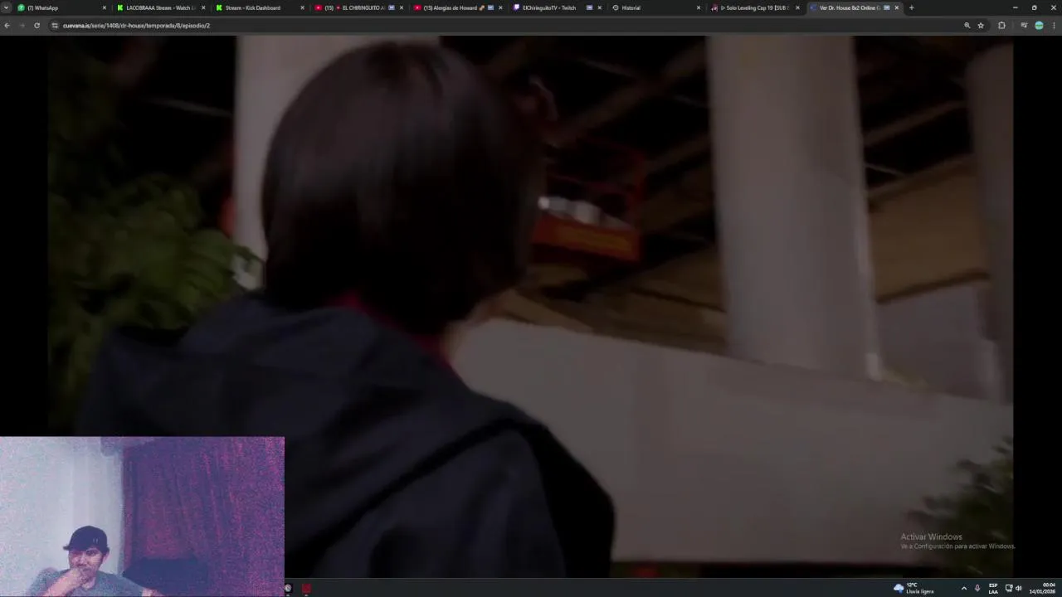Click the webcam overlay thumbnail
The image size is (1062, 597).
(x=142, y=516)
